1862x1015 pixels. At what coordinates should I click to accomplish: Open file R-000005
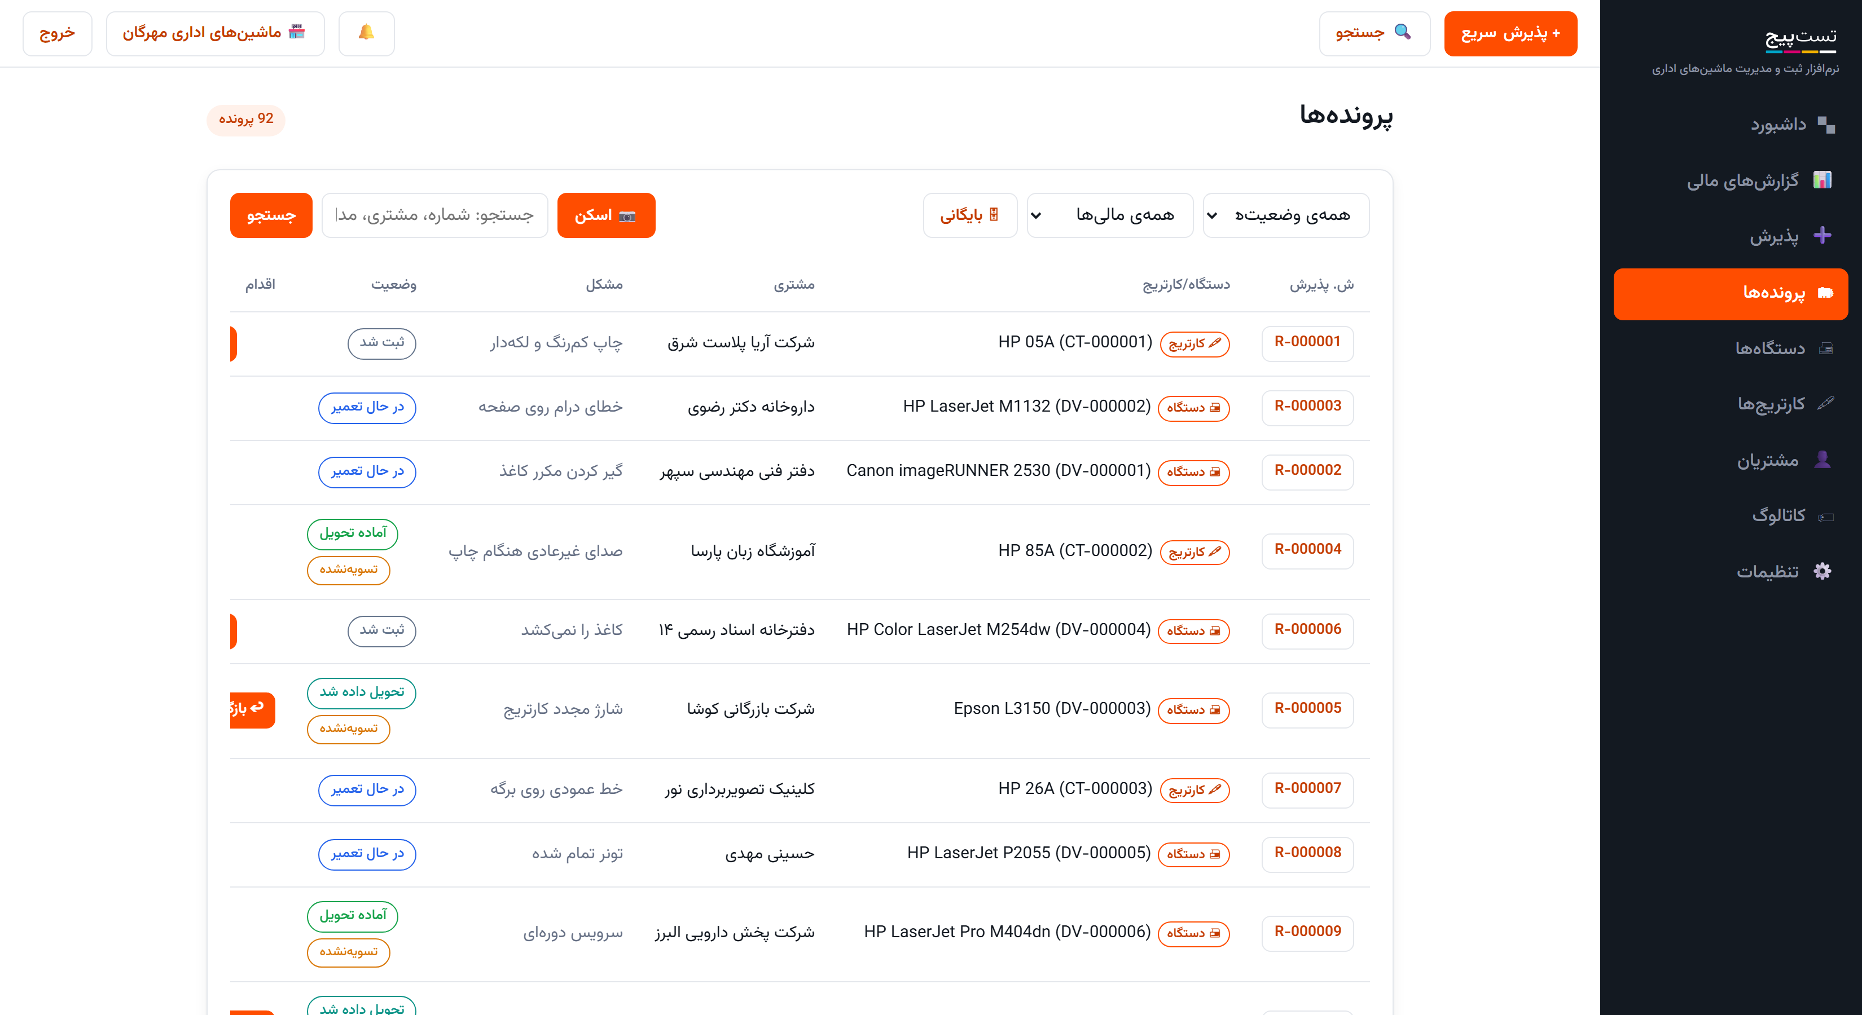tap(1307, 709)
